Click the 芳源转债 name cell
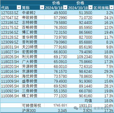 tap(33, 66)
